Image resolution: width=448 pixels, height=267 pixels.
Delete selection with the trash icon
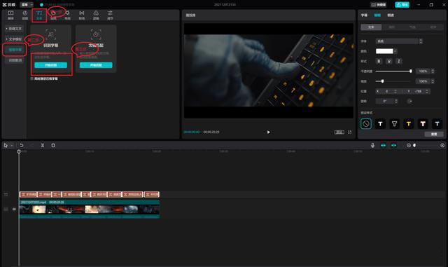(53, 145)
